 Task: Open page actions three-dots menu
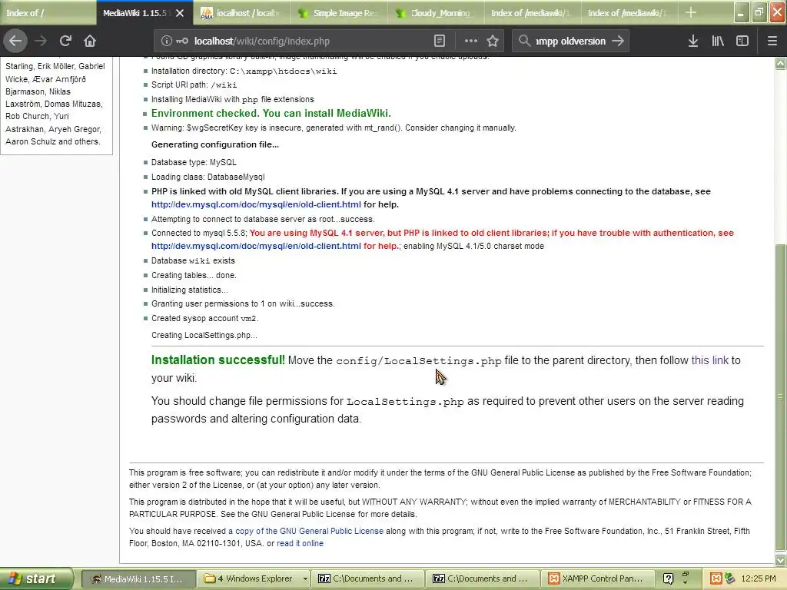tap(471, 41)
